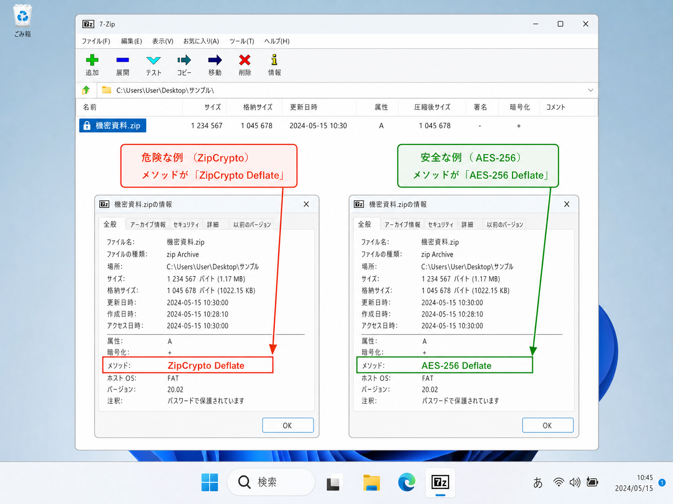Click the 移動 (Move) arrow icon
Image resolution: width=673 pixels, height=504 pixels.
(215, 60)
